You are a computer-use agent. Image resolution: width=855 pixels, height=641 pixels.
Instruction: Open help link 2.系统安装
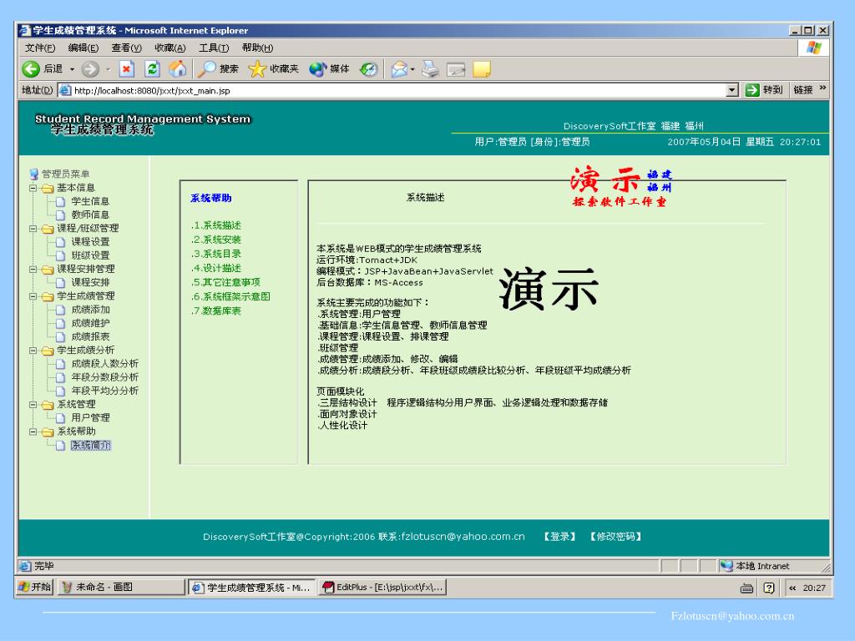(216, 240)
